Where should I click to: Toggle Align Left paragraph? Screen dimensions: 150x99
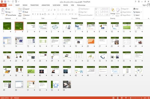[x=58, y=14]
